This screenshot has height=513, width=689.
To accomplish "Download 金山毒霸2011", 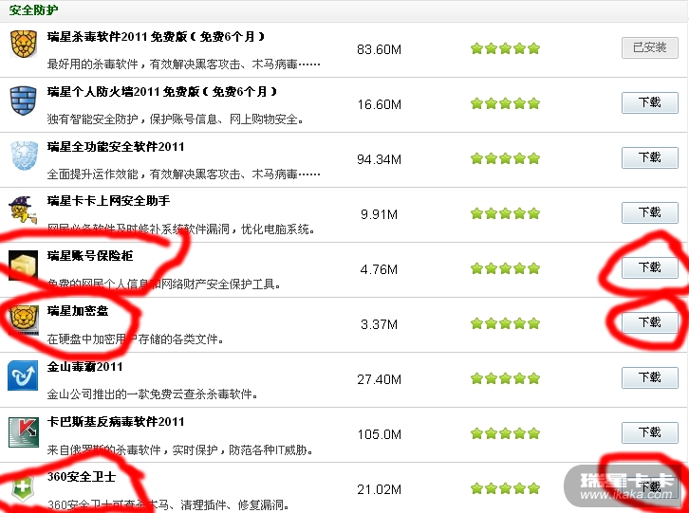I will coord(650,377).
